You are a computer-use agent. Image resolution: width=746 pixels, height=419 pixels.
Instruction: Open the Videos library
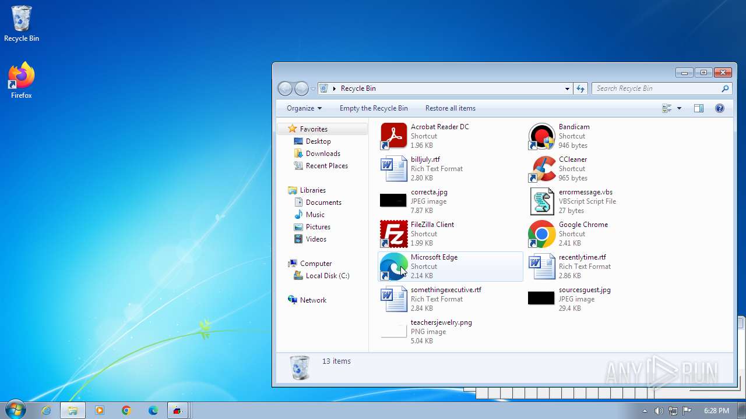pyautogui.click(x=316, y=239)
